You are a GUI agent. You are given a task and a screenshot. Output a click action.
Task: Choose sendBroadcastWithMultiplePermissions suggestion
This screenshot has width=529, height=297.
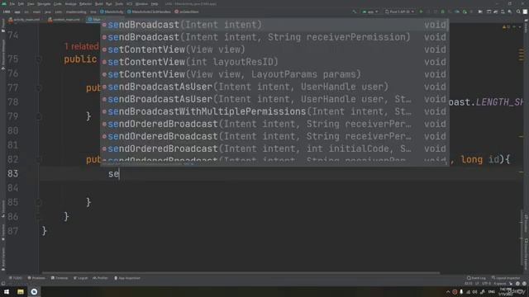(x=274, y=111)
